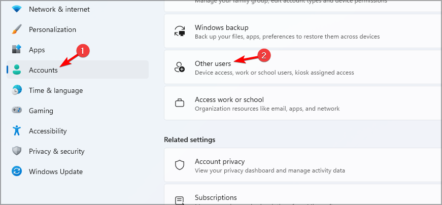Click the Accessibility figure icon
The image size is (442, 205).
17,131
